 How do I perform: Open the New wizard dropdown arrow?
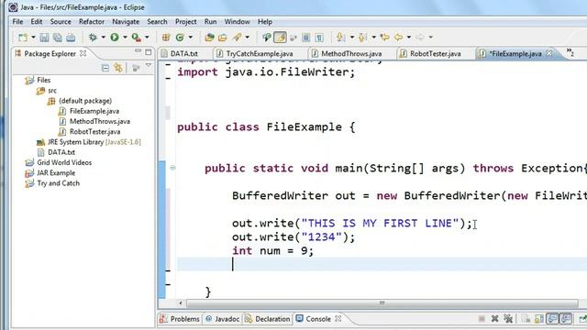pos(33,37)
